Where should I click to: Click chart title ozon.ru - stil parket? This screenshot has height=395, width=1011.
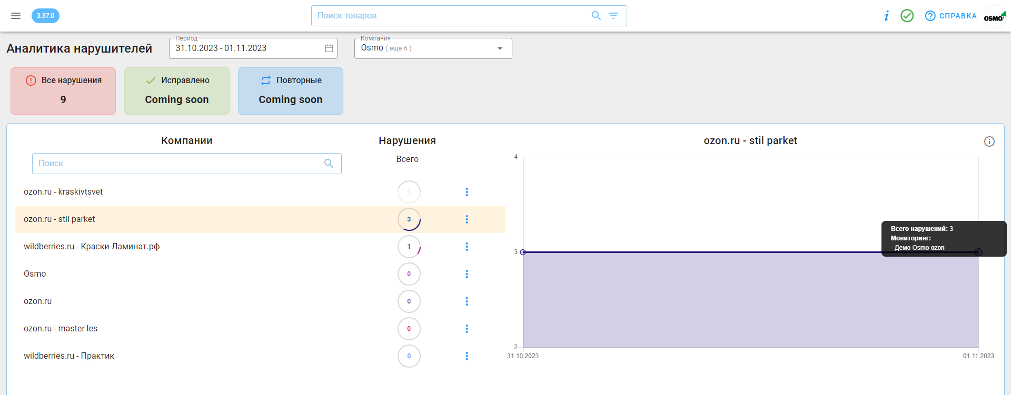750,140
